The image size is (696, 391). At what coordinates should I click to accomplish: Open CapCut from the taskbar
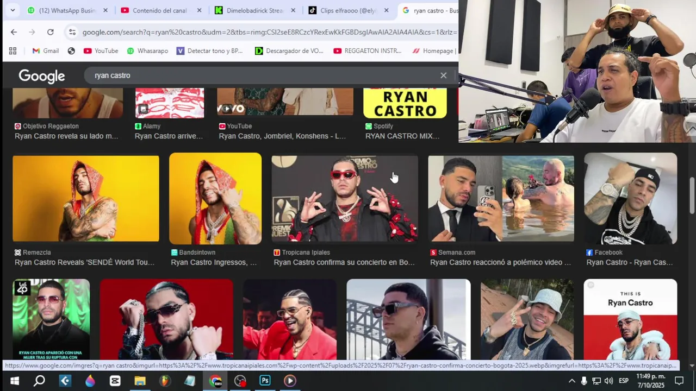click(115, 381)
